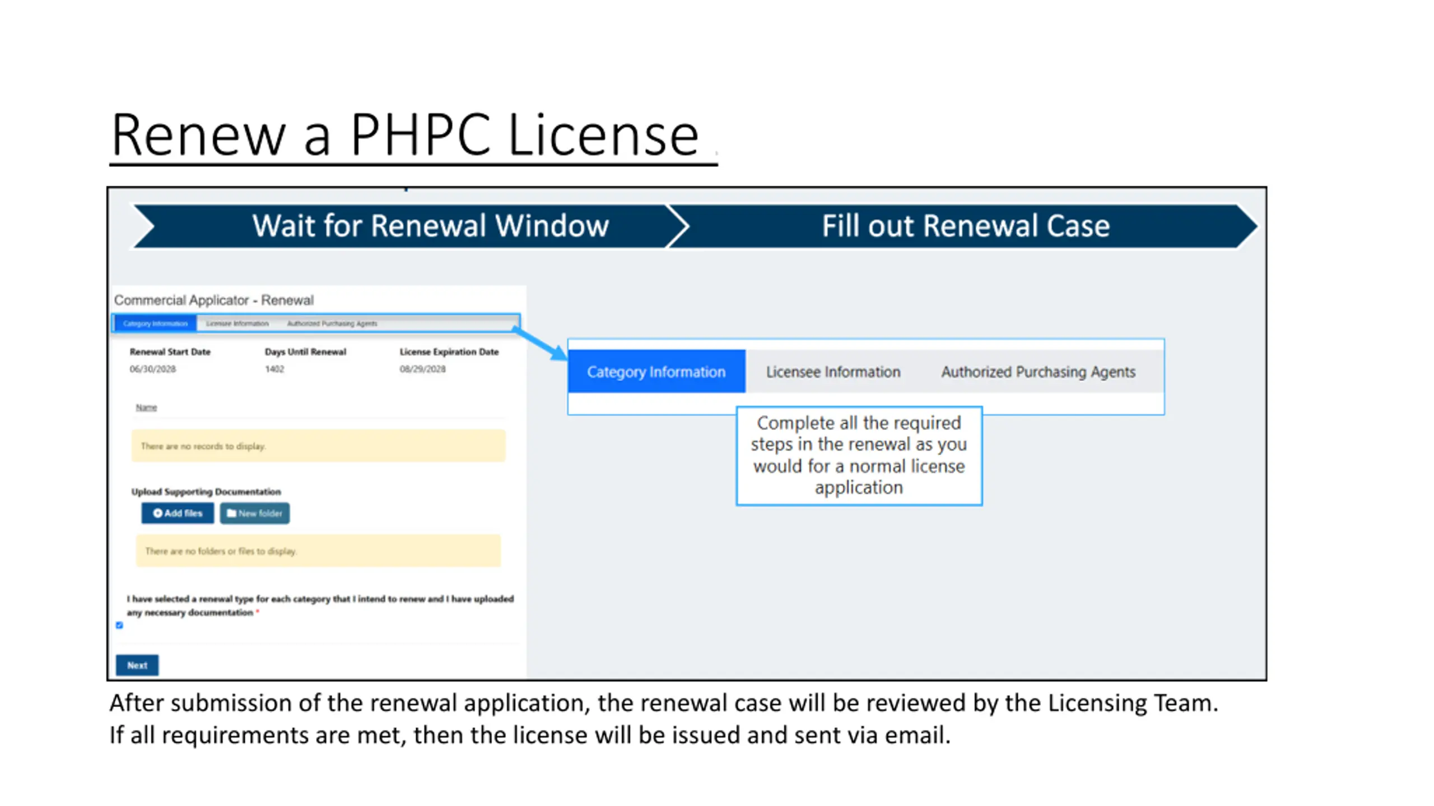Click 'There are no records to display' message

coord(318,446)
